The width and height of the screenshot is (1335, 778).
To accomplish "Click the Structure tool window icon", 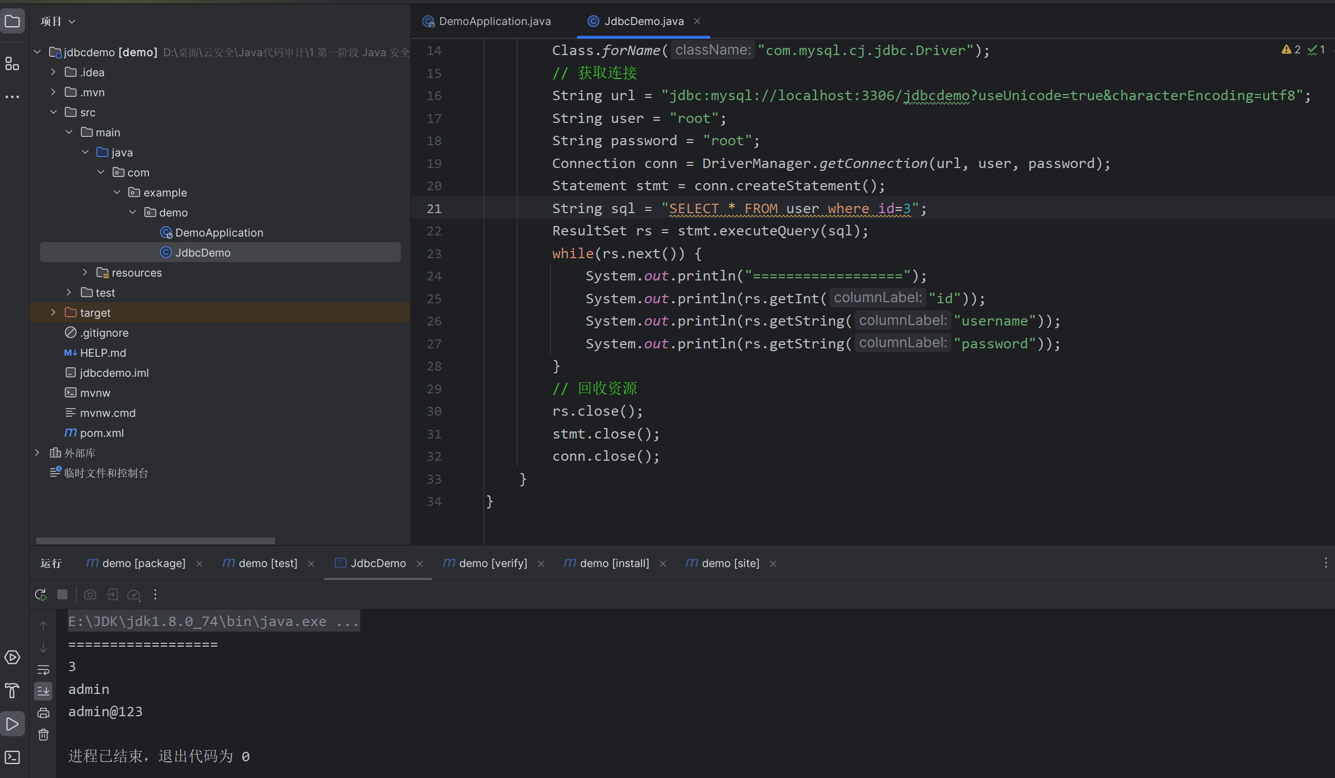I will 12,63.
